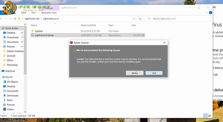Open the recent locations dropdown arrow
The height and width of the screenshot is (122, 223).
[11, 19]
